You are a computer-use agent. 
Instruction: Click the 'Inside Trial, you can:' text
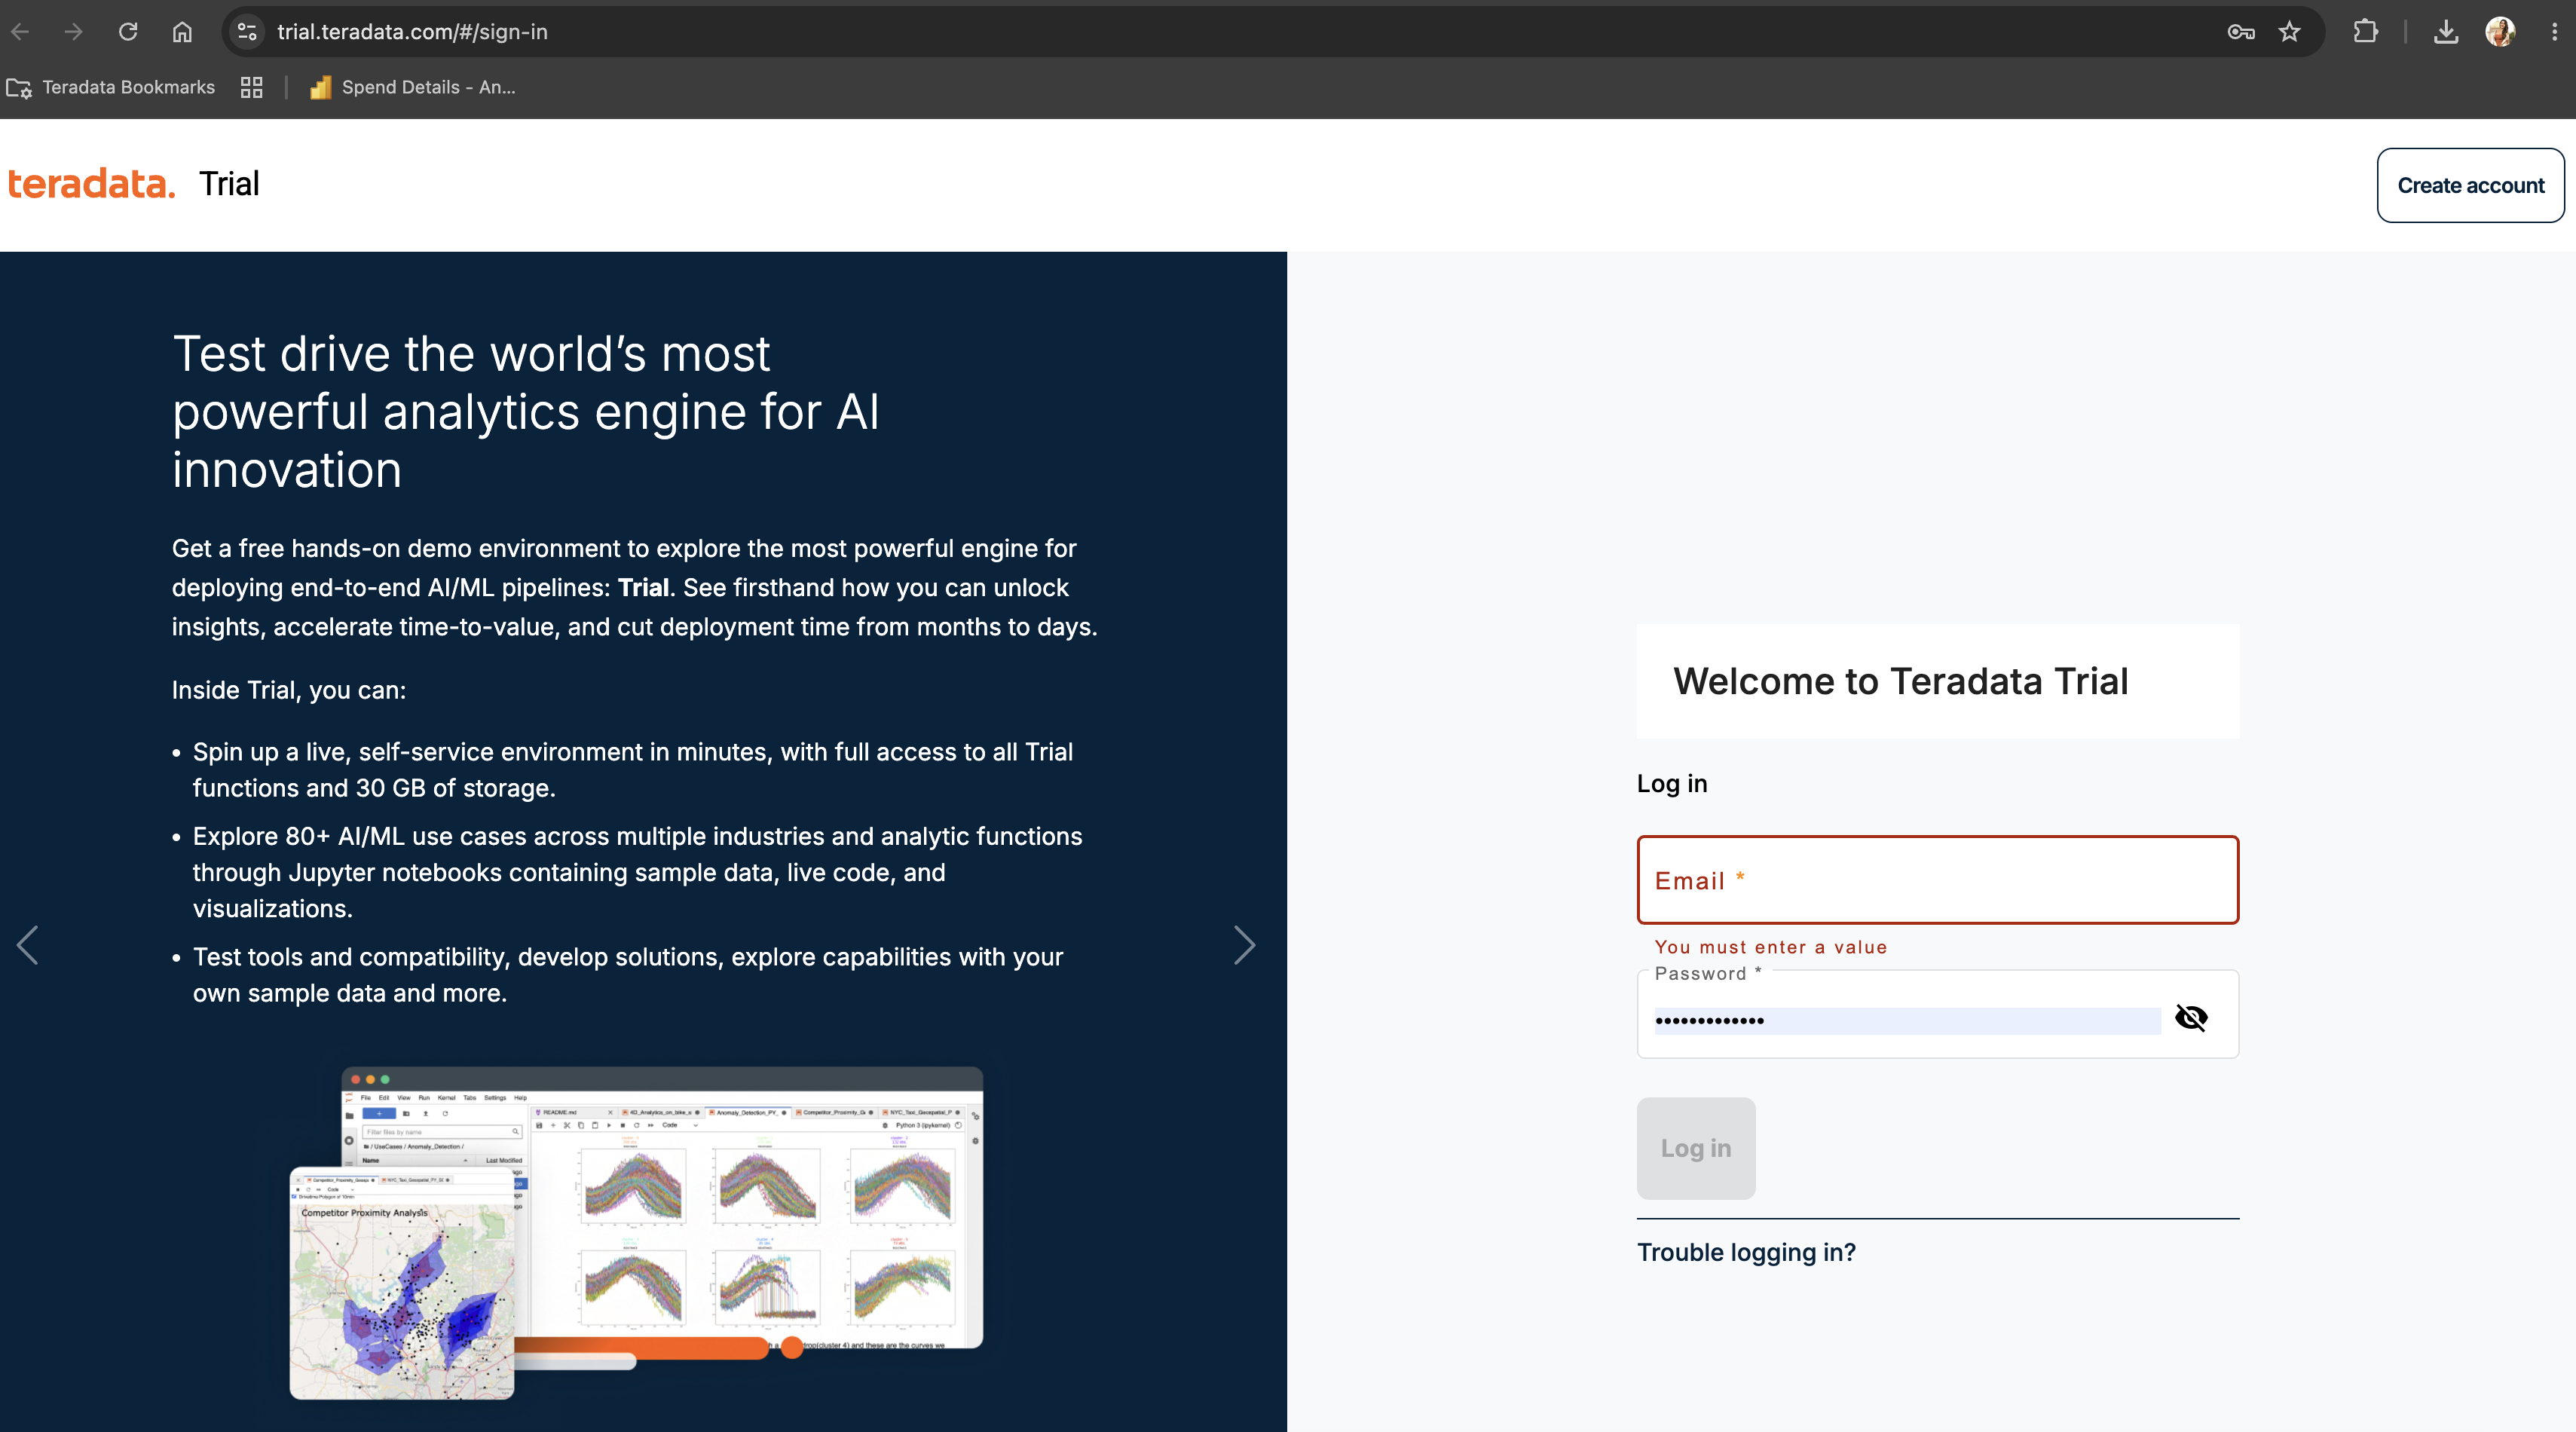[x=289, y=690]
